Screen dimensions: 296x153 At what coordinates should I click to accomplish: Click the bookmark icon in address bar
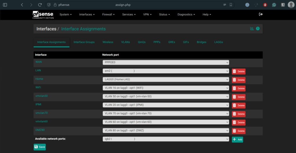click(x=231, y=5)
